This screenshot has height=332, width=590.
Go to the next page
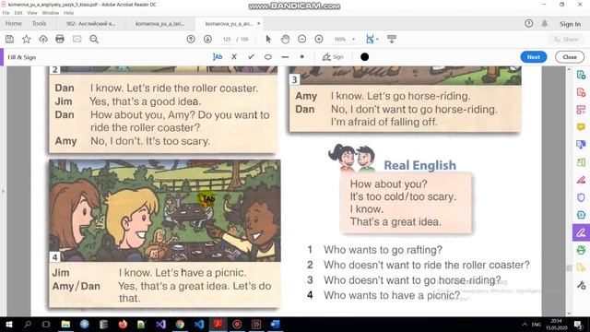207,39
